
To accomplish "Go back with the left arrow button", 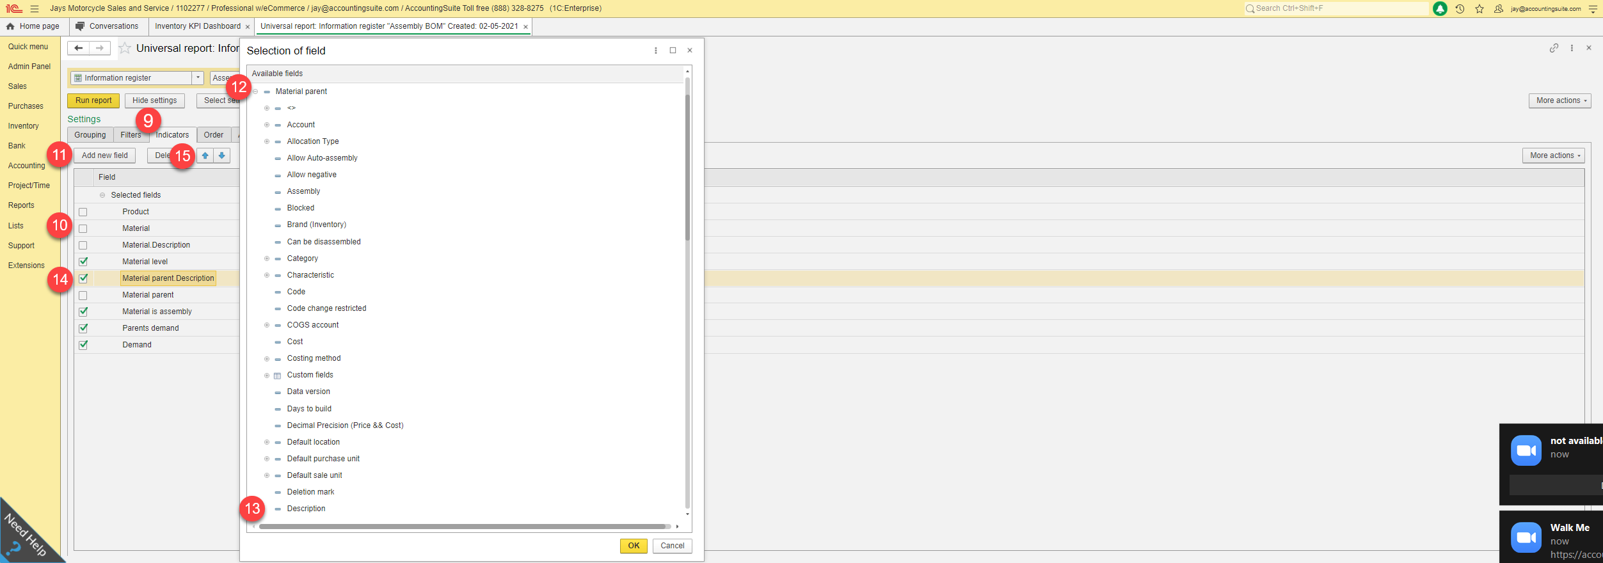I will point(78,48).
